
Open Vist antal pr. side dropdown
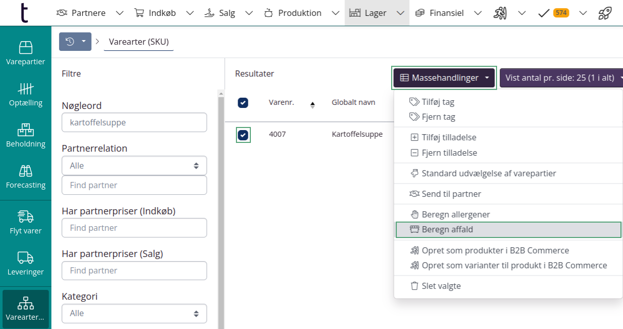click(561, 78)
